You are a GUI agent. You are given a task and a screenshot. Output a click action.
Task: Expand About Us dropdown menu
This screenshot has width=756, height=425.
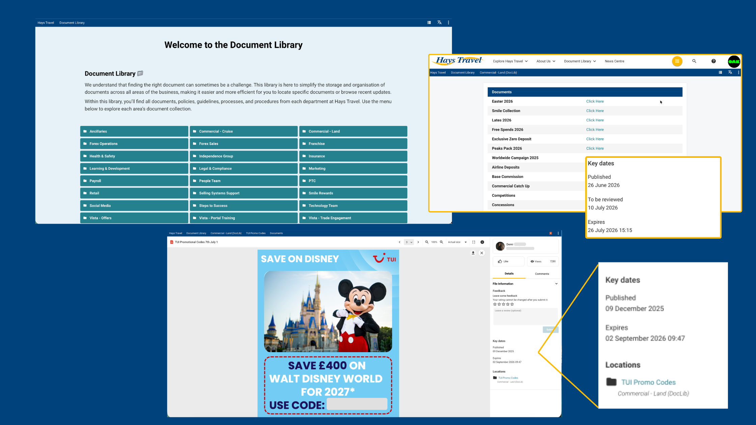[546, 61]
